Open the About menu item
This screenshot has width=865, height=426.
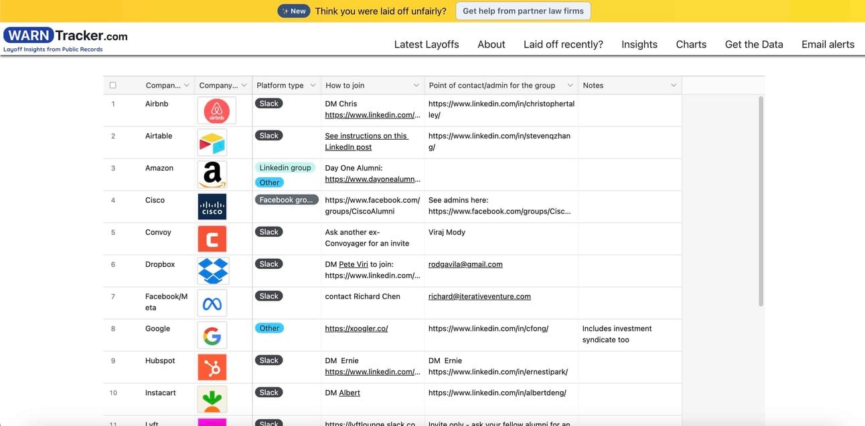click(491, 44)
